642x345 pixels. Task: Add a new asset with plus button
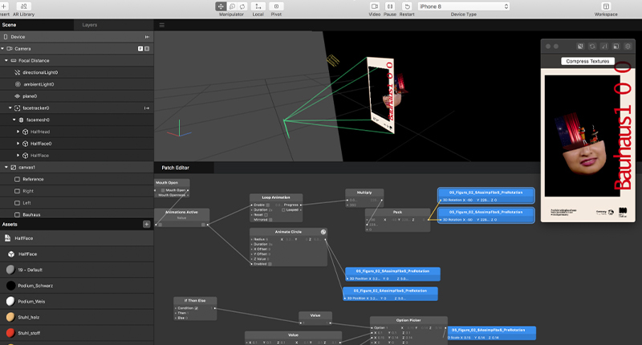coord(146,225)
